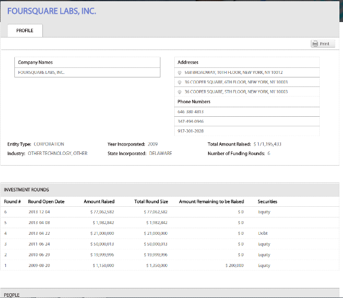Open the PROFILE tab
The width and height of the screenshot is (343, 298).
tap(25, 30)
